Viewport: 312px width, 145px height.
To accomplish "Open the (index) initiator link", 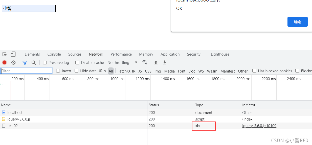I will [248, 119].
